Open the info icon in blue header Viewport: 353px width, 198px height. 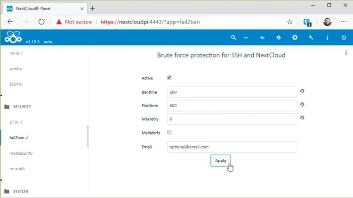[x=327, y=38]
